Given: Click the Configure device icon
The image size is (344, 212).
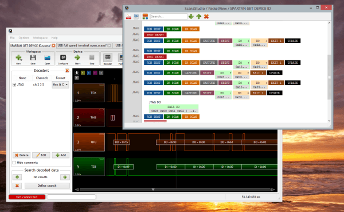Looking at the screenshot, I should pyautogui.click(x=63, y=58).
